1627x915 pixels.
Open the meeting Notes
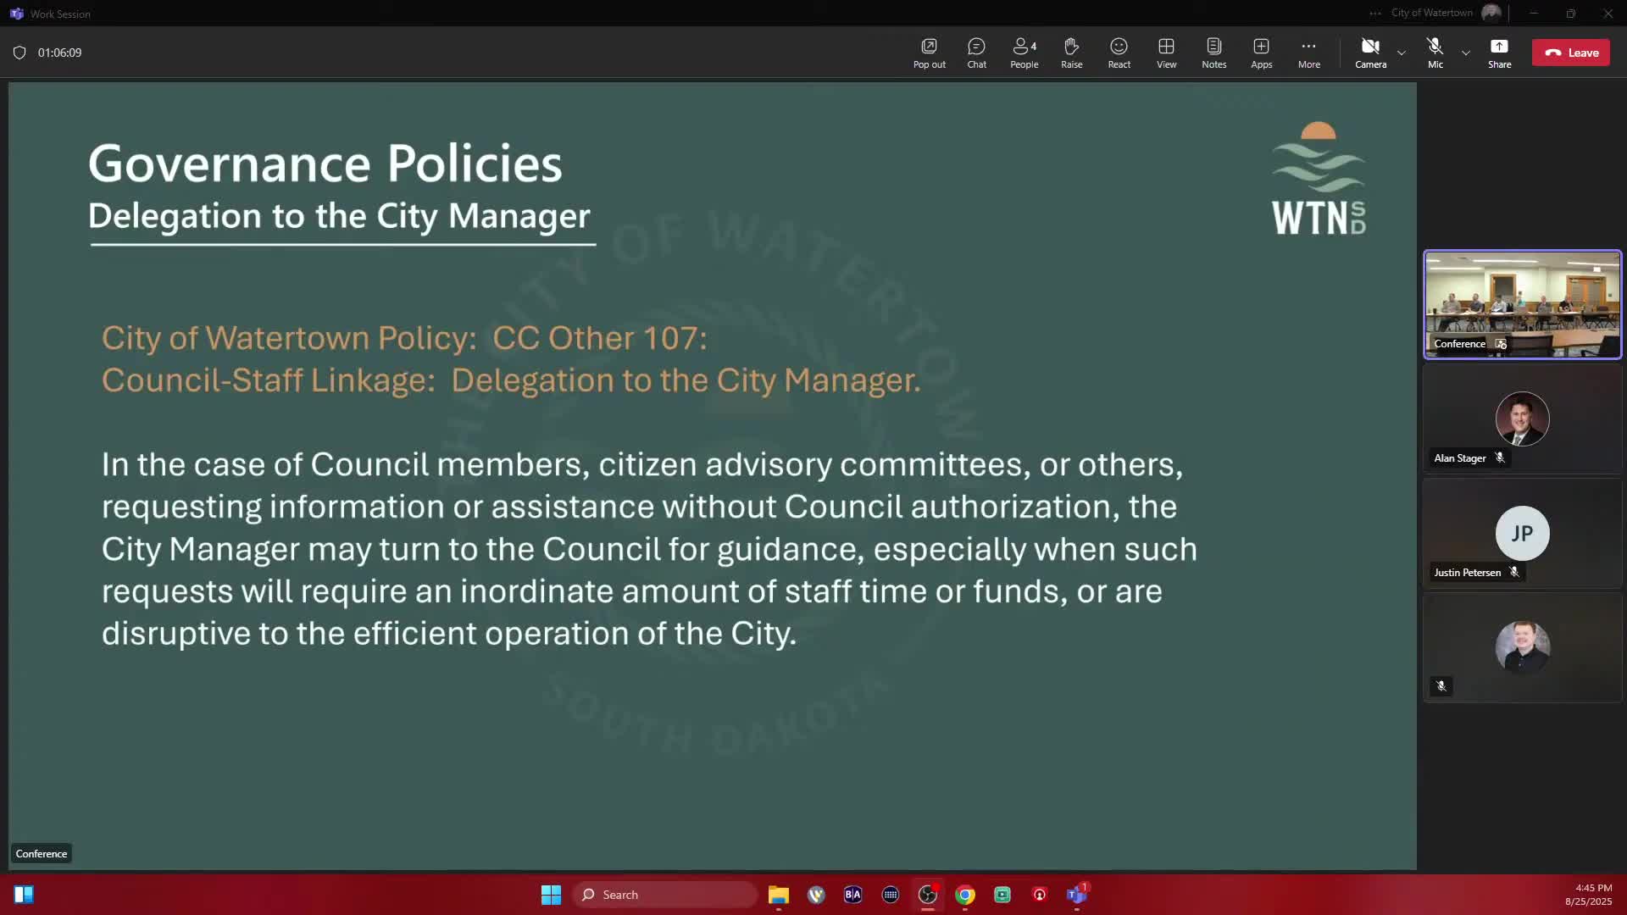(1213, 53)
